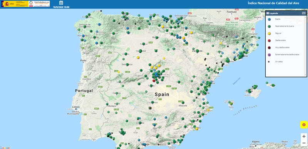Select the yellow Regular marker near Valladolid
Image resolution: width=308 pixels, height=149 pixels.
click(x=138, y=57)
